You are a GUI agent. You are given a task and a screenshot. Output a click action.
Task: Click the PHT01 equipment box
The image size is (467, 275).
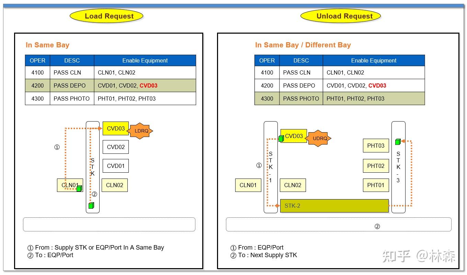(x=376, y=185)
